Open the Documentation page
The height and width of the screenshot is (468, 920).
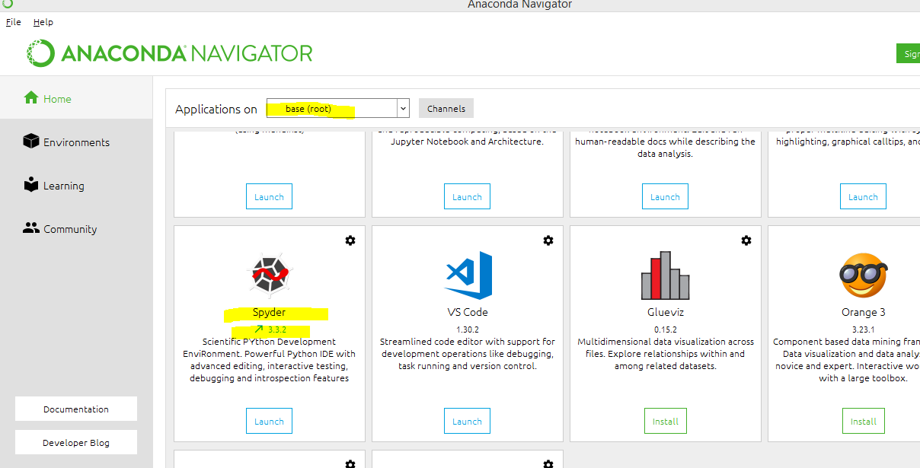click(75, 409)
